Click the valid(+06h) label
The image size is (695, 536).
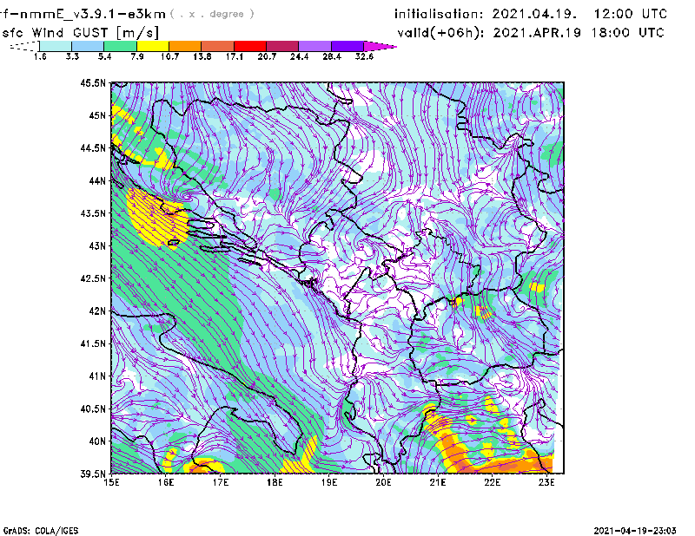pyautogui.click(x=441, y=33)
